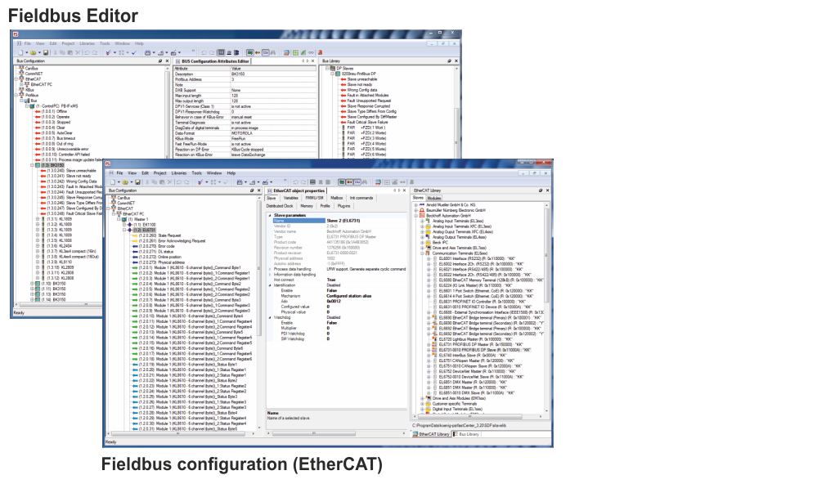This screenshot has height=484, width=817.
Task: Collapse the EL6731 tree node
Action: [x=125, y=230]
